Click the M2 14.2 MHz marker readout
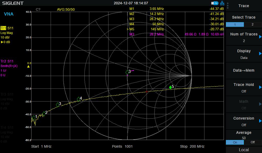 point(177,14)
